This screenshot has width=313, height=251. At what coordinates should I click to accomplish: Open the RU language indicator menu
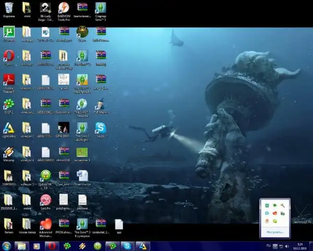[x=269, y=245]
